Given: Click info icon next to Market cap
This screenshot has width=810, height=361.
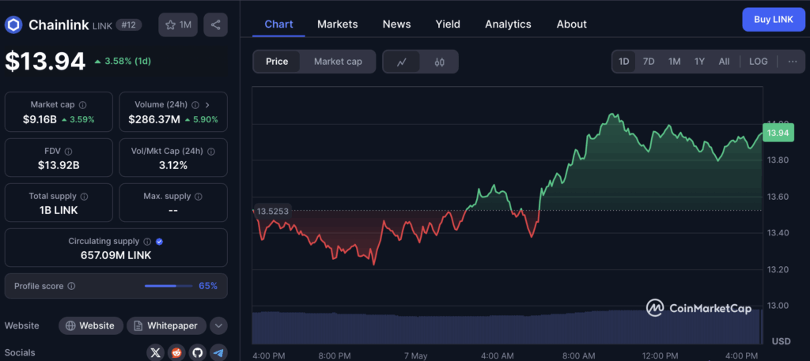Looking at the screenshot, I should click(82, 105).
